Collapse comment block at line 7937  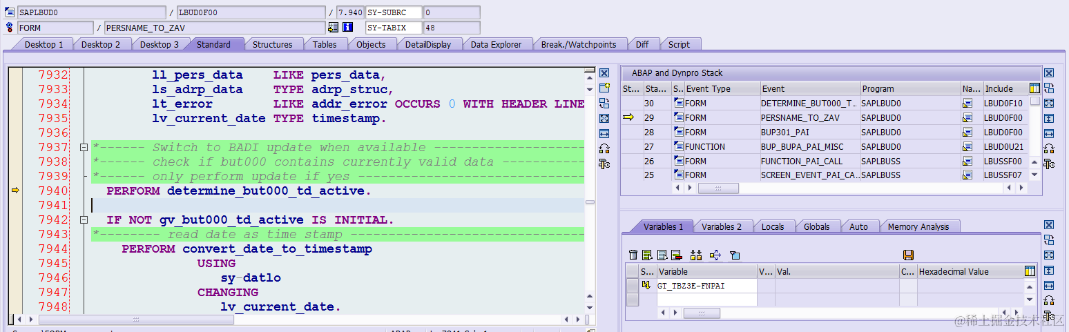84,147
